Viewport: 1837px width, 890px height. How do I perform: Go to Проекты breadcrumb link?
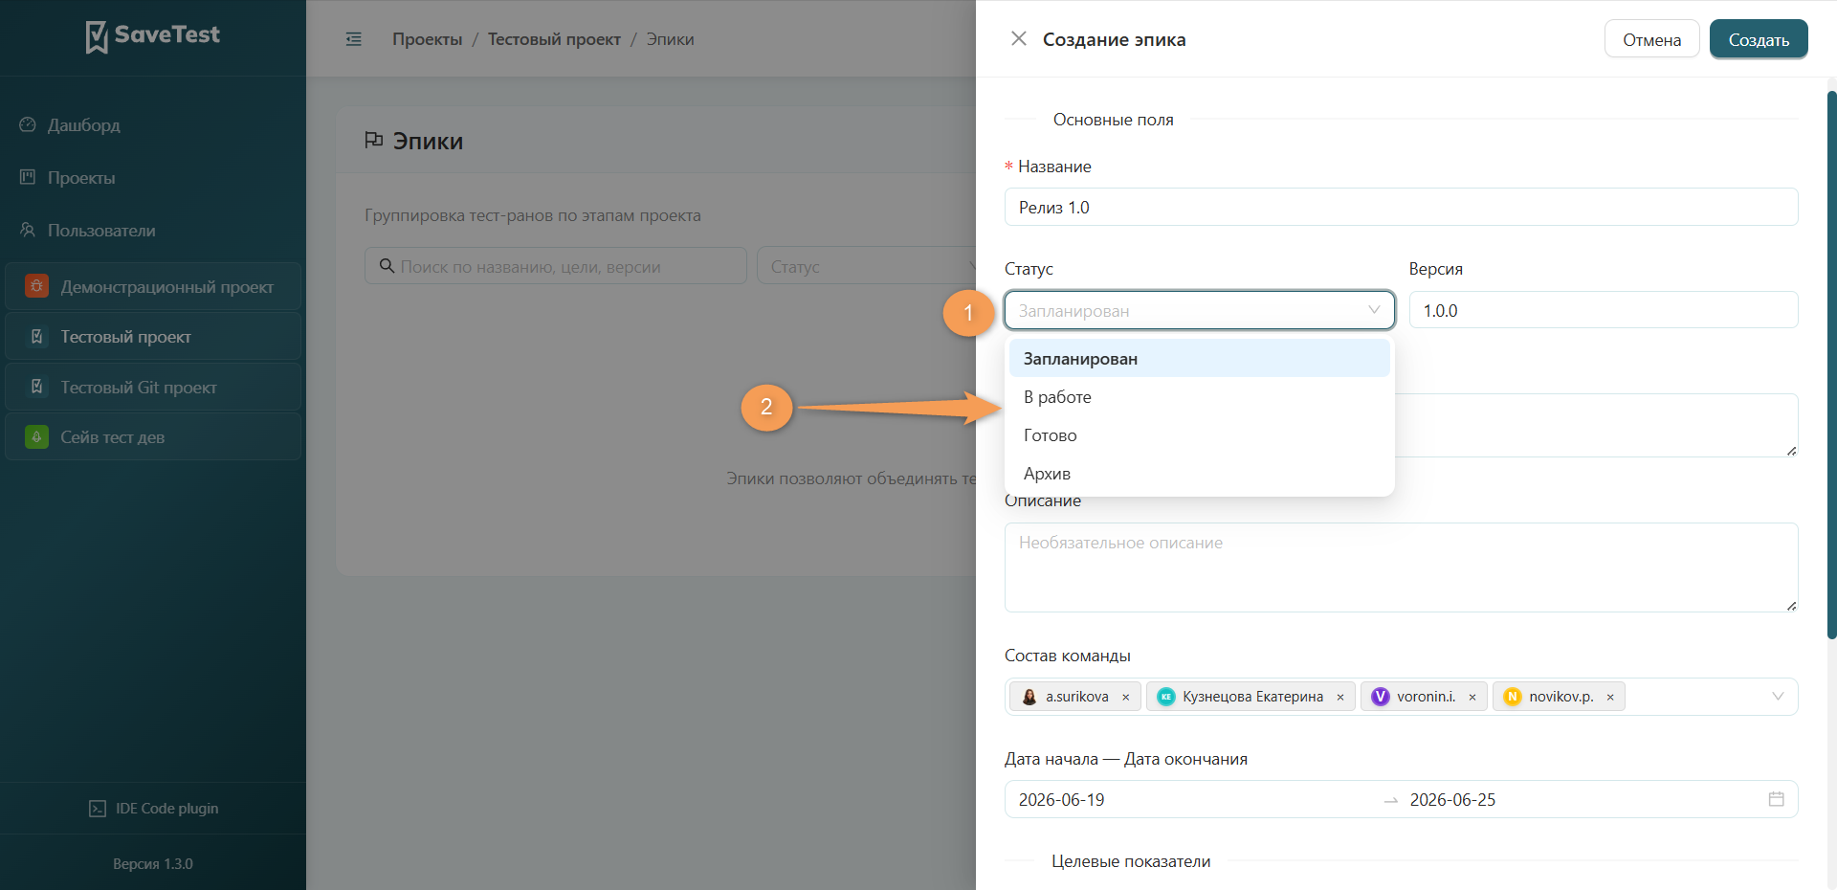point(427,39)
